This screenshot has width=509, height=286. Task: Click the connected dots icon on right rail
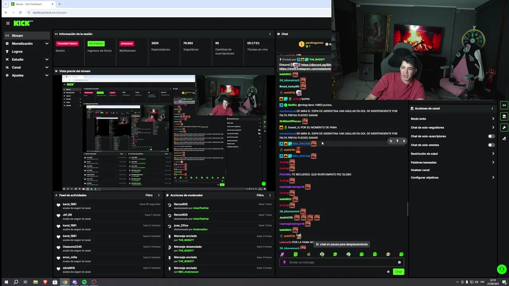pos(504,139)
